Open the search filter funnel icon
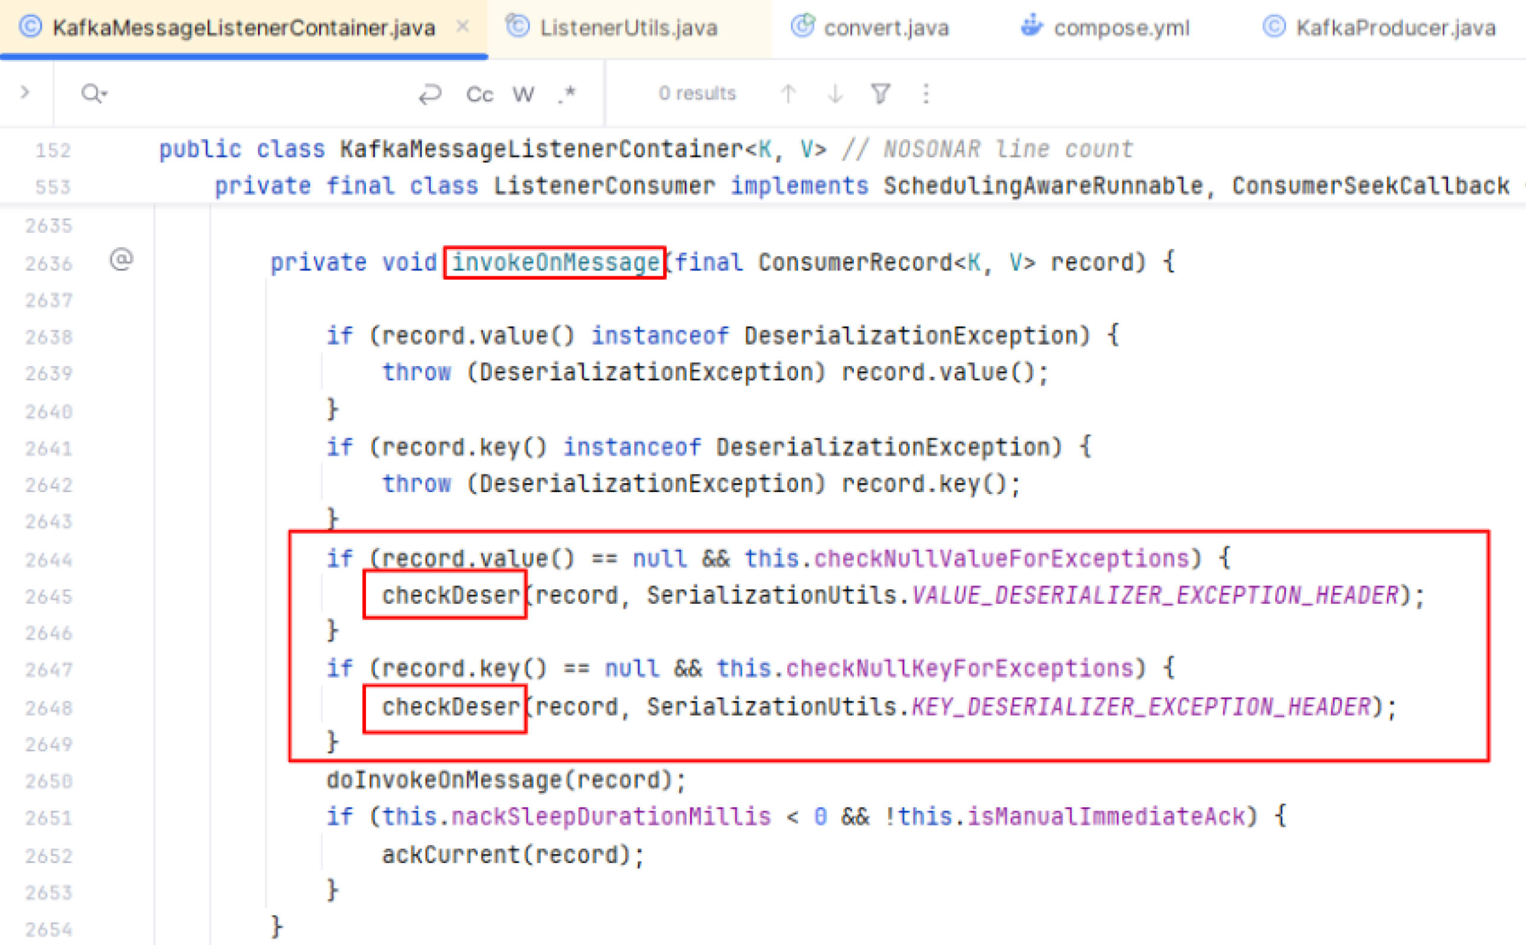This screenshot has width=1526, height=945. point(881,94)
